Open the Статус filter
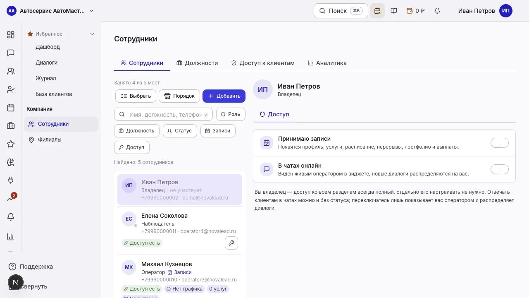This screenshot has width=529, height=298. pyautogui.click(x=180, y=131)
